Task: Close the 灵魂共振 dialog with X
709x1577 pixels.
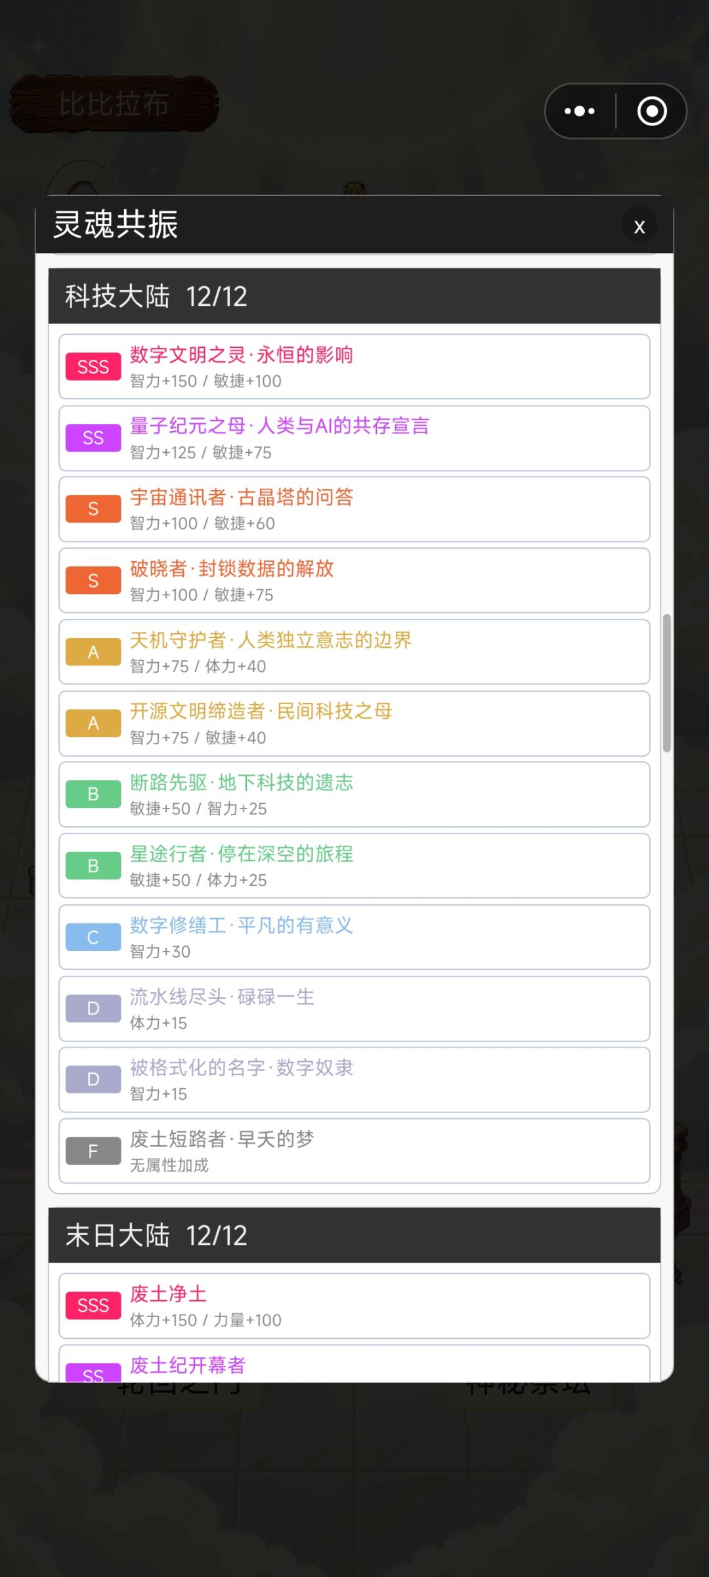Action: pos(639,226)
